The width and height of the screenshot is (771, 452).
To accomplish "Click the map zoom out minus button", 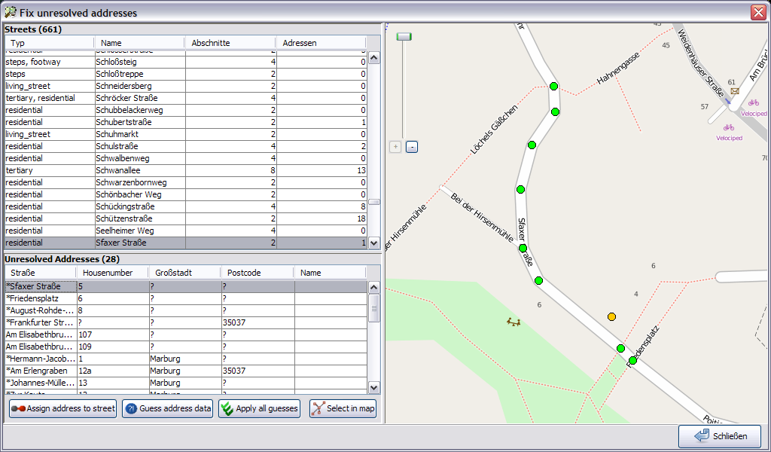I will 411,147.
